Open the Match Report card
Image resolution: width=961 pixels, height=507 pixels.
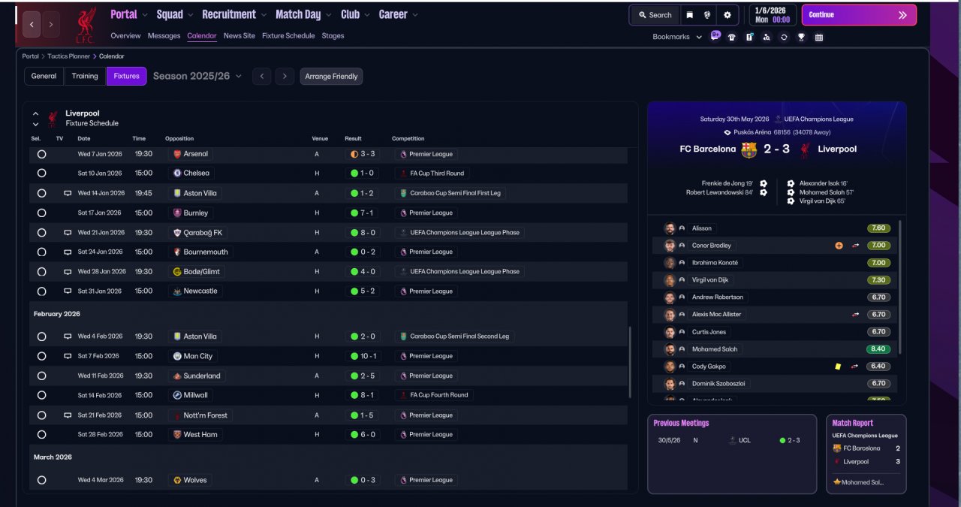tap(866, 454)
